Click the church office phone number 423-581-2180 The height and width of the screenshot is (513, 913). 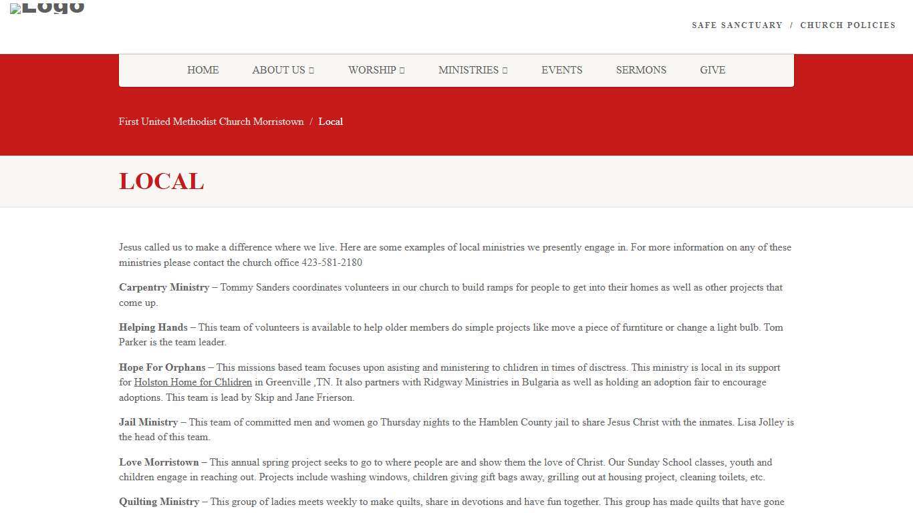coord(332,263)
